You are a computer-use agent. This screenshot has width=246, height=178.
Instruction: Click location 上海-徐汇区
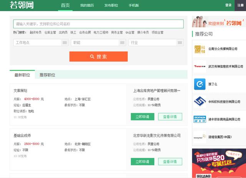[x=83, y=99]
